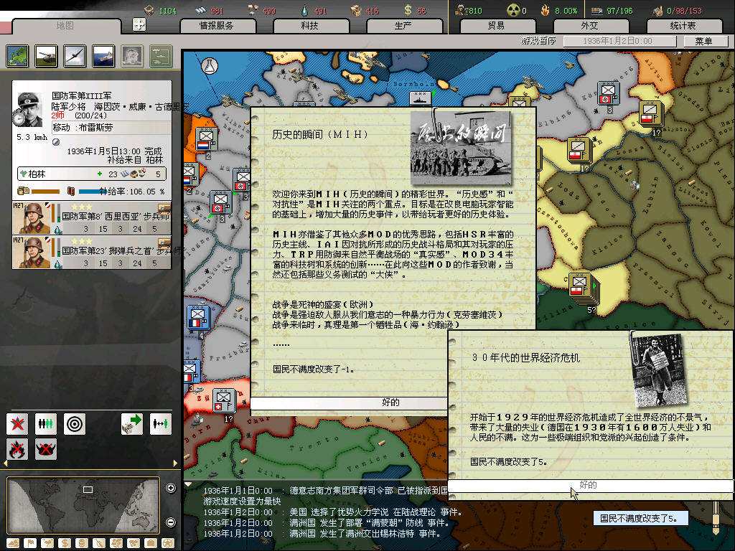Click the 移动:布雷斯劳 order field

(111, 128)
